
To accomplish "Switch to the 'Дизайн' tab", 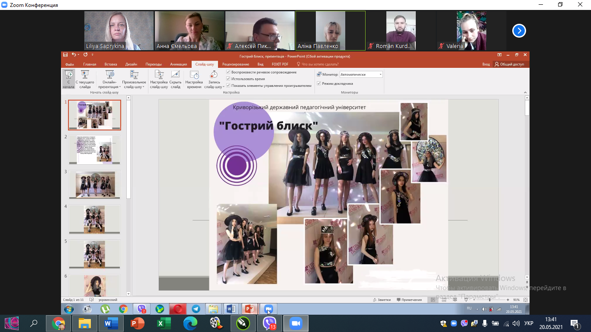I will coord(131,64).
